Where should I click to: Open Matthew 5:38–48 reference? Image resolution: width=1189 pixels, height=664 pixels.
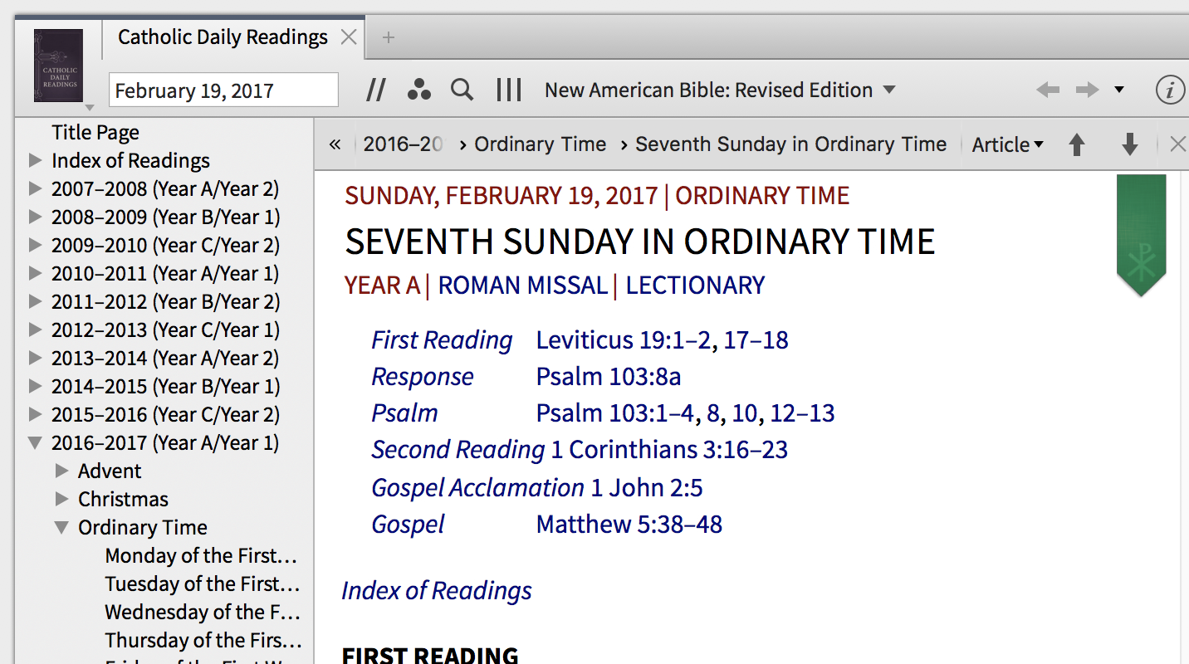coord(629,525)
